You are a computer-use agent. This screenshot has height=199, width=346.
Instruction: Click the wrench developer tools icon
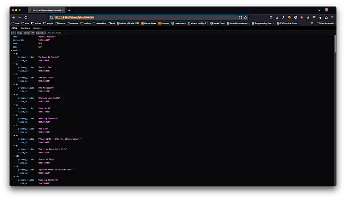click(283, 17)
